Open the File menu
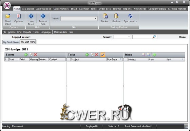This screenshot has height=131, width=190. tap(4, 32)
